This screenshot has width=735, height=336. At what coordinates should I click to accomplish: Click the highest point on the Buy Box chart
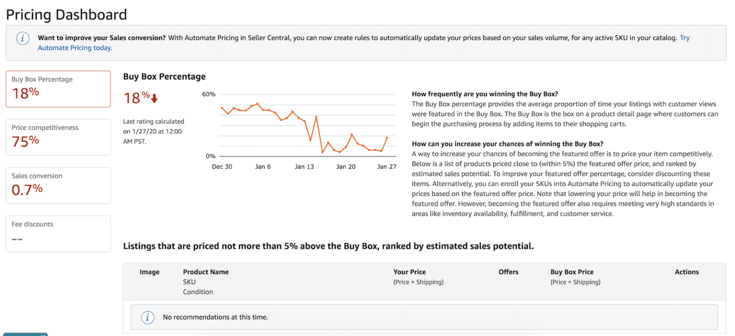(257, 104)
